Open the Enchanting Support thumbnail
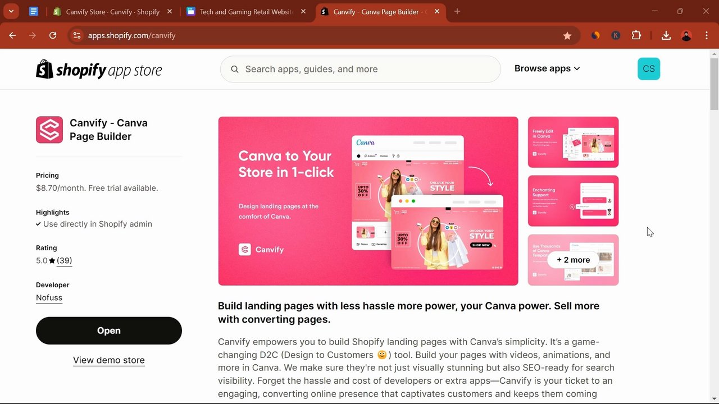 click(x=573, y=201)
